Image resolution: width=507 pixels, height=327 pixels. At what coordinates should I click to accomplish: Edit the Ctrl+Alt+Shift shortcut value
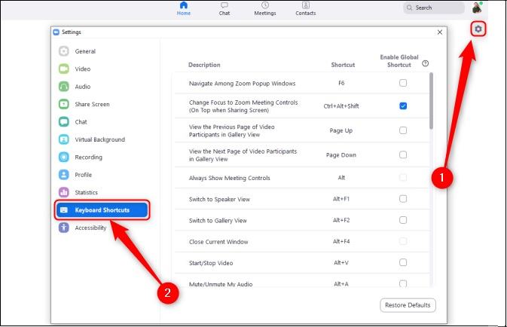tap(341, 106)
